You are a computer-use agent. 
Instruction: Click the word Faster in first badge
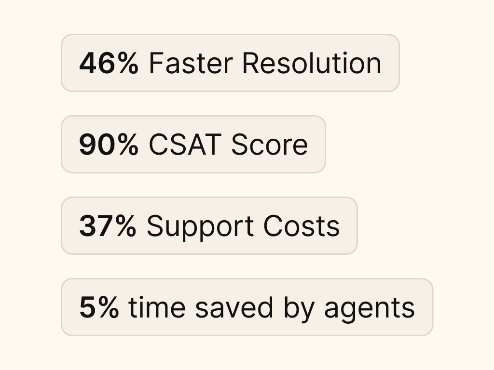click(x=191, y=64)
